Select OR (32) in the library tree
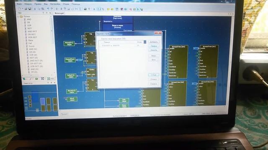The height and width of the screenshot is (150, 268). (x=34, y=72)
